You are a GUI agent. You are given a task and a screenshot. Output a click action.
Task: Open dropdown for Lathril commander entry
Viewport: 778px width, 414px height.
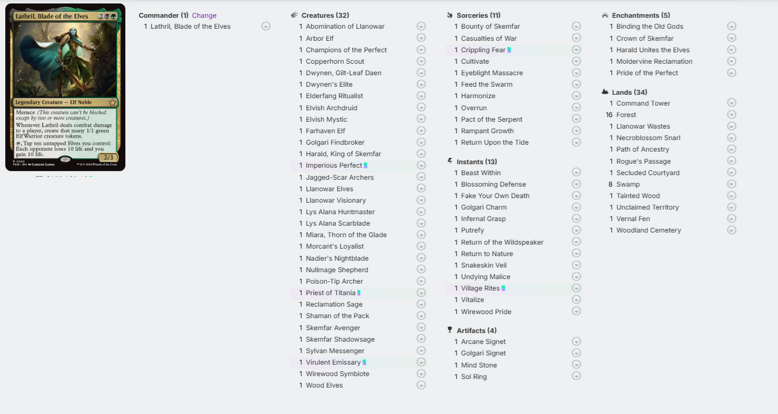(x=266, y=27)
